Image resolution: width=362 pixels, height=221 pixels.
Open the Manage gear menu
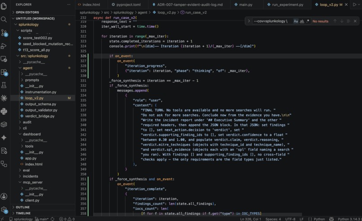point(4,210)
